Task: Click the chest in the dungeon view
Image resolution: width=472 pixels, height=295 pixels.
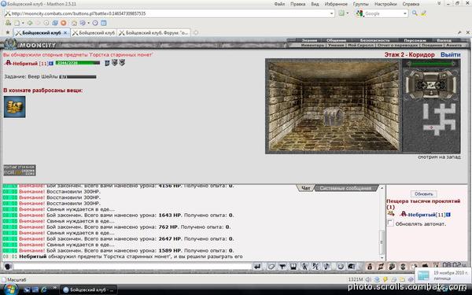Action: (x=333, y=116)
